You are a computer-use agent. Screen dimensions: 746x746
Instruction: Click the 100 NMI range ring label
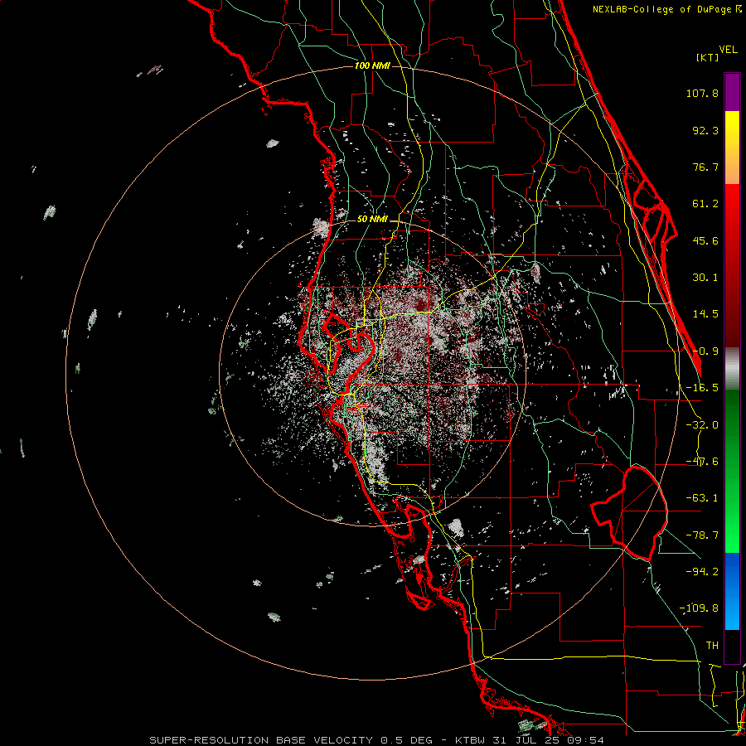click(372, 65)
